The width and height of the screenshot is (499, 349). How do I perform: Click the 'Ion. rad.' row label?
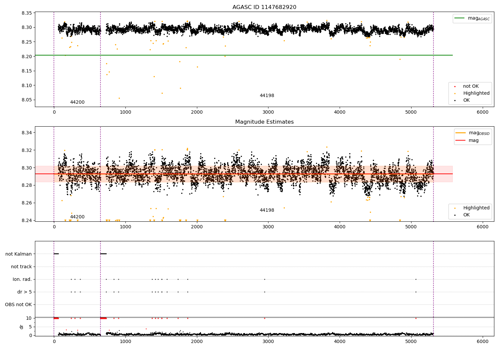pyautogui.click(x=22, y=279)
